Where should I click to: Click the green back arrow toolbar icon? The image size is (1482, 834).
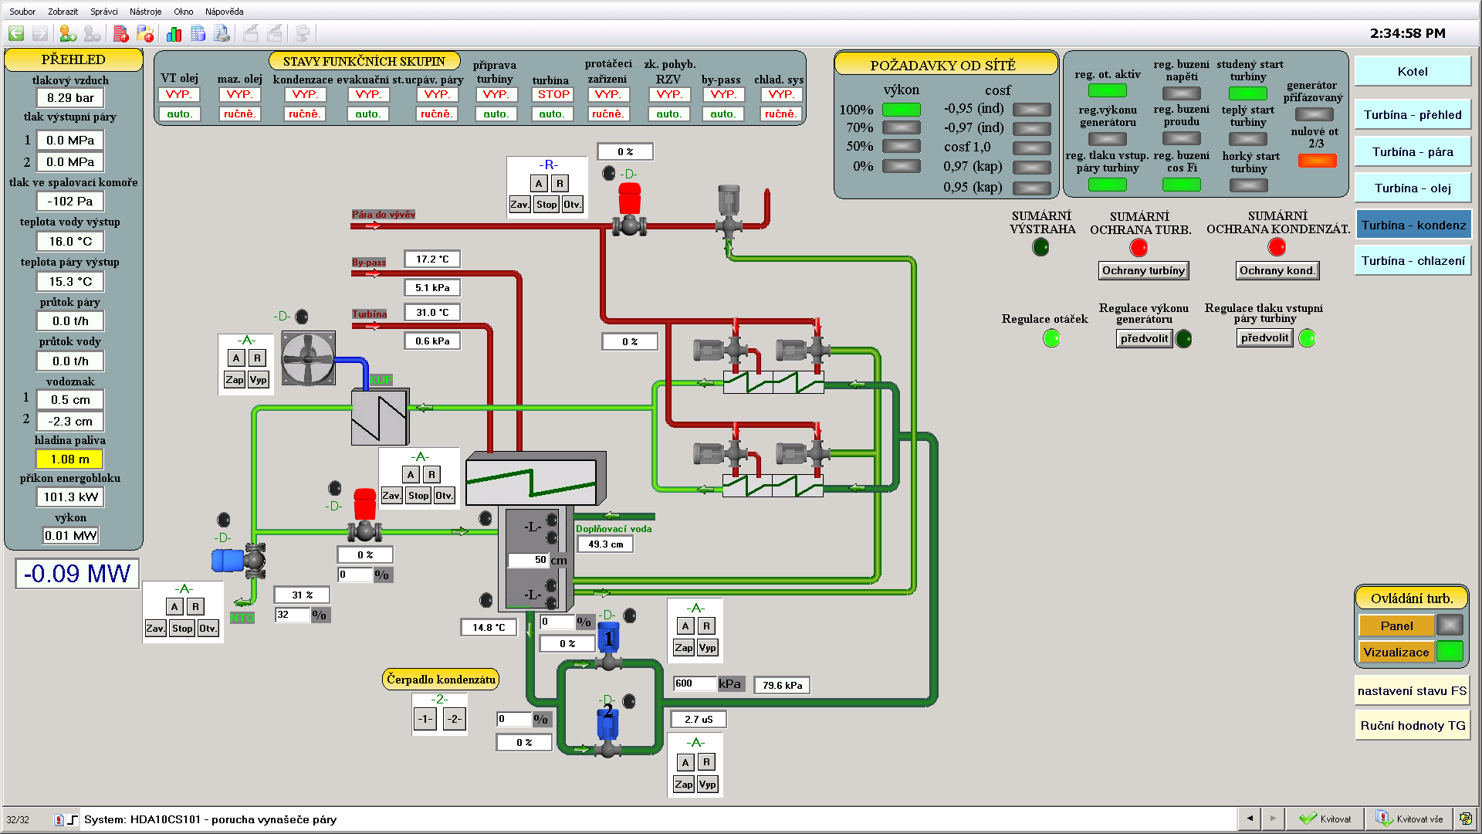tap(16, 33)
